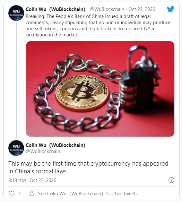Like the tweet with heart icon
This screenshot has width=182, height=202.
pos(12,193)
